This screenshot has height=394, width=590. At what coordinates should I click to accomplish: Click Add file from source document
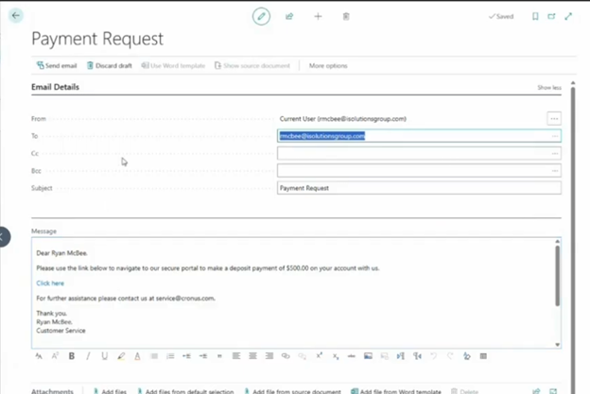click(293, 391)
